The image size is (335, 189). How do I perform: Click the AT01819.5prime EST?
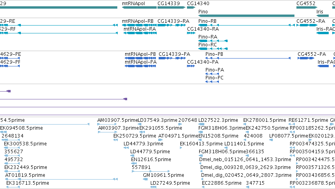(61, 179)
